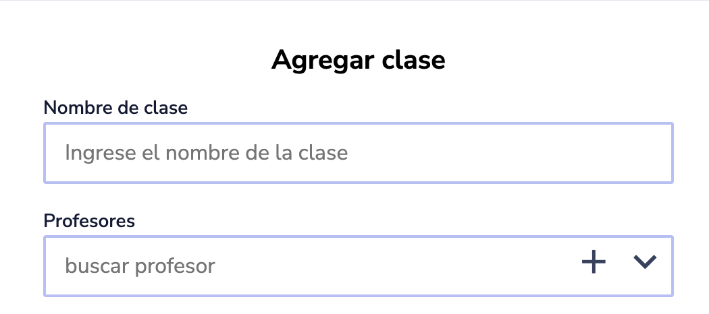
Task: Click the downward chevron beside the plus icon
Action: (x=645, y=262)
